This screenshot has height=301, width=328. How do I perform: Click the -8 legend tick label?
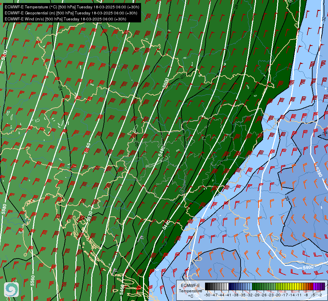click(306, 295)
